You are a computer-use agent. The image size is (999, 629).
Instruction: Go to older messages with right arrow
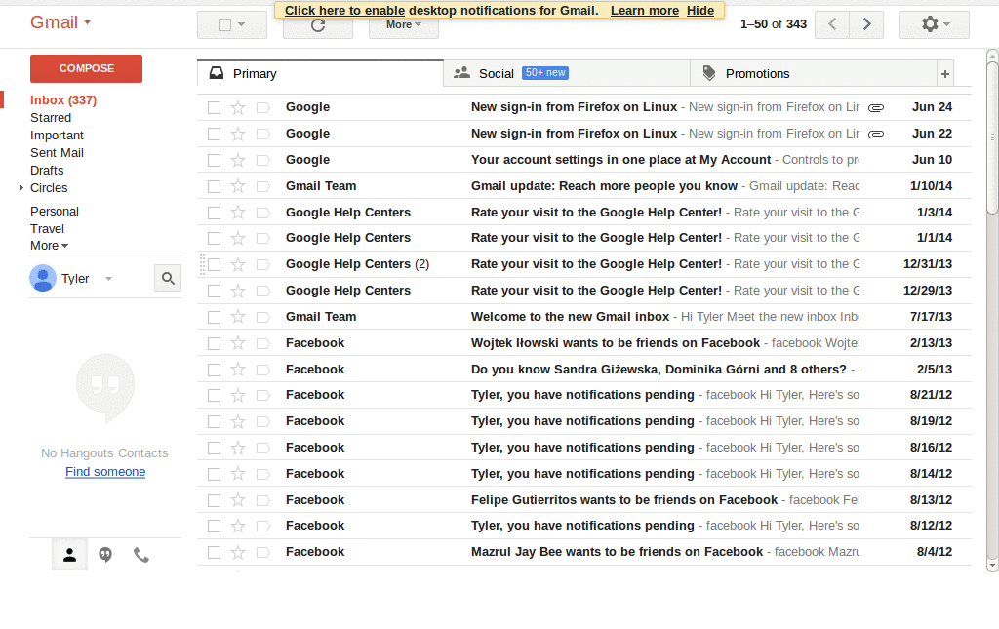click(x=866, y=24)
